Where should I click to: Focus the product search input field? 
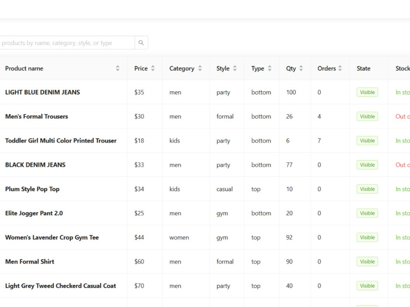coord(67,43)
